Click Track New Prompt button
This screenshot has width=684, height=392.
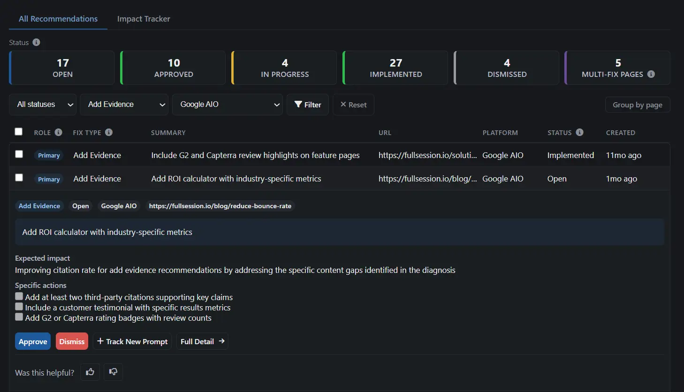pos(132,341)
